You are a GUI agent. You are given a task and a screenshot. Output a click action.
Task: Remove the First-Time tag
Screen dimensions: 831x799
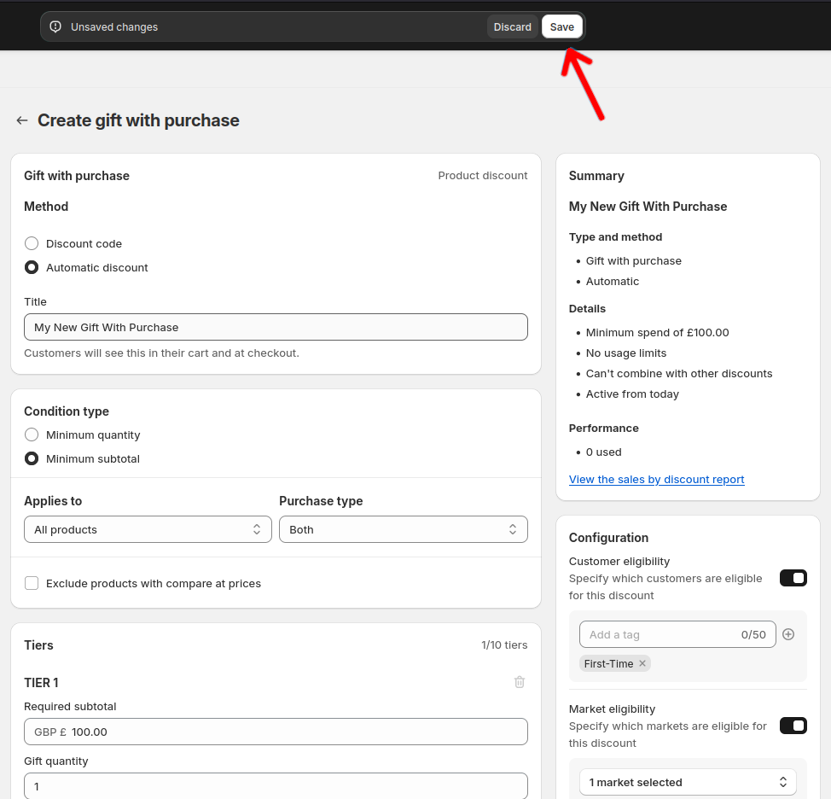pos(642,663)
